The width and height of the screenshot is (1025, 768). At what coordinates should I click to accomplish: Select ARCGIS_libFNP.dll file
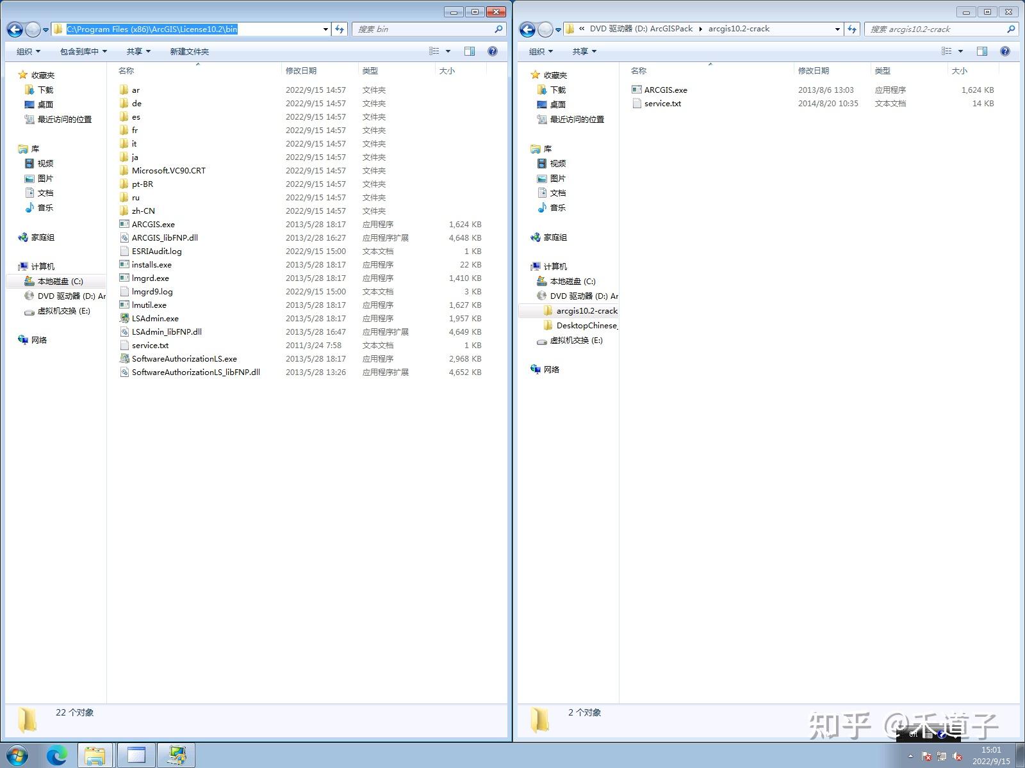(165, 238)
